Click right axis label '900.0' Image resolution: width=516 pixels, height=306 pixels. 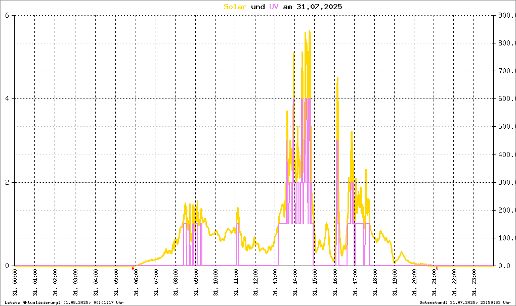(506, 16)
